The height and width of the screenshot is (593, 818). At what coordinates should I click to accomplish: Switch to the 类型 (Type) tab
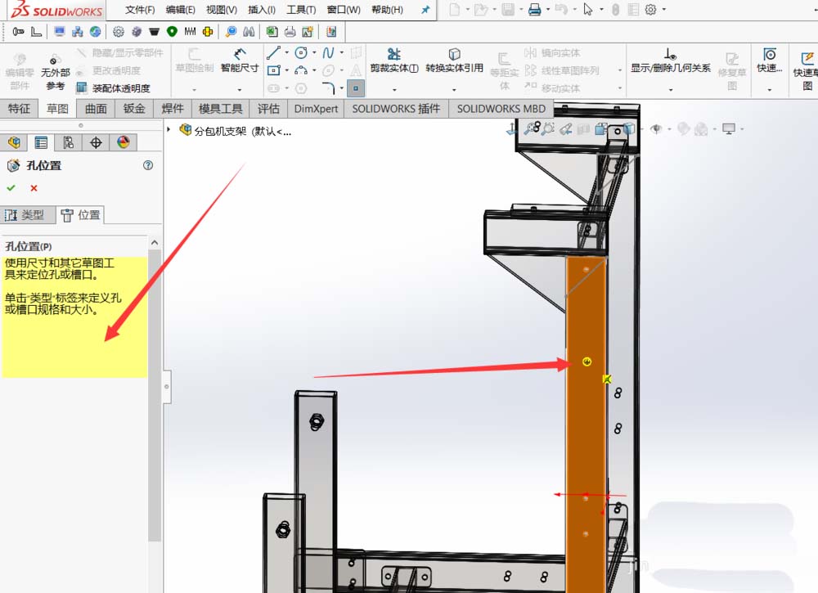(x=27, y=215)
